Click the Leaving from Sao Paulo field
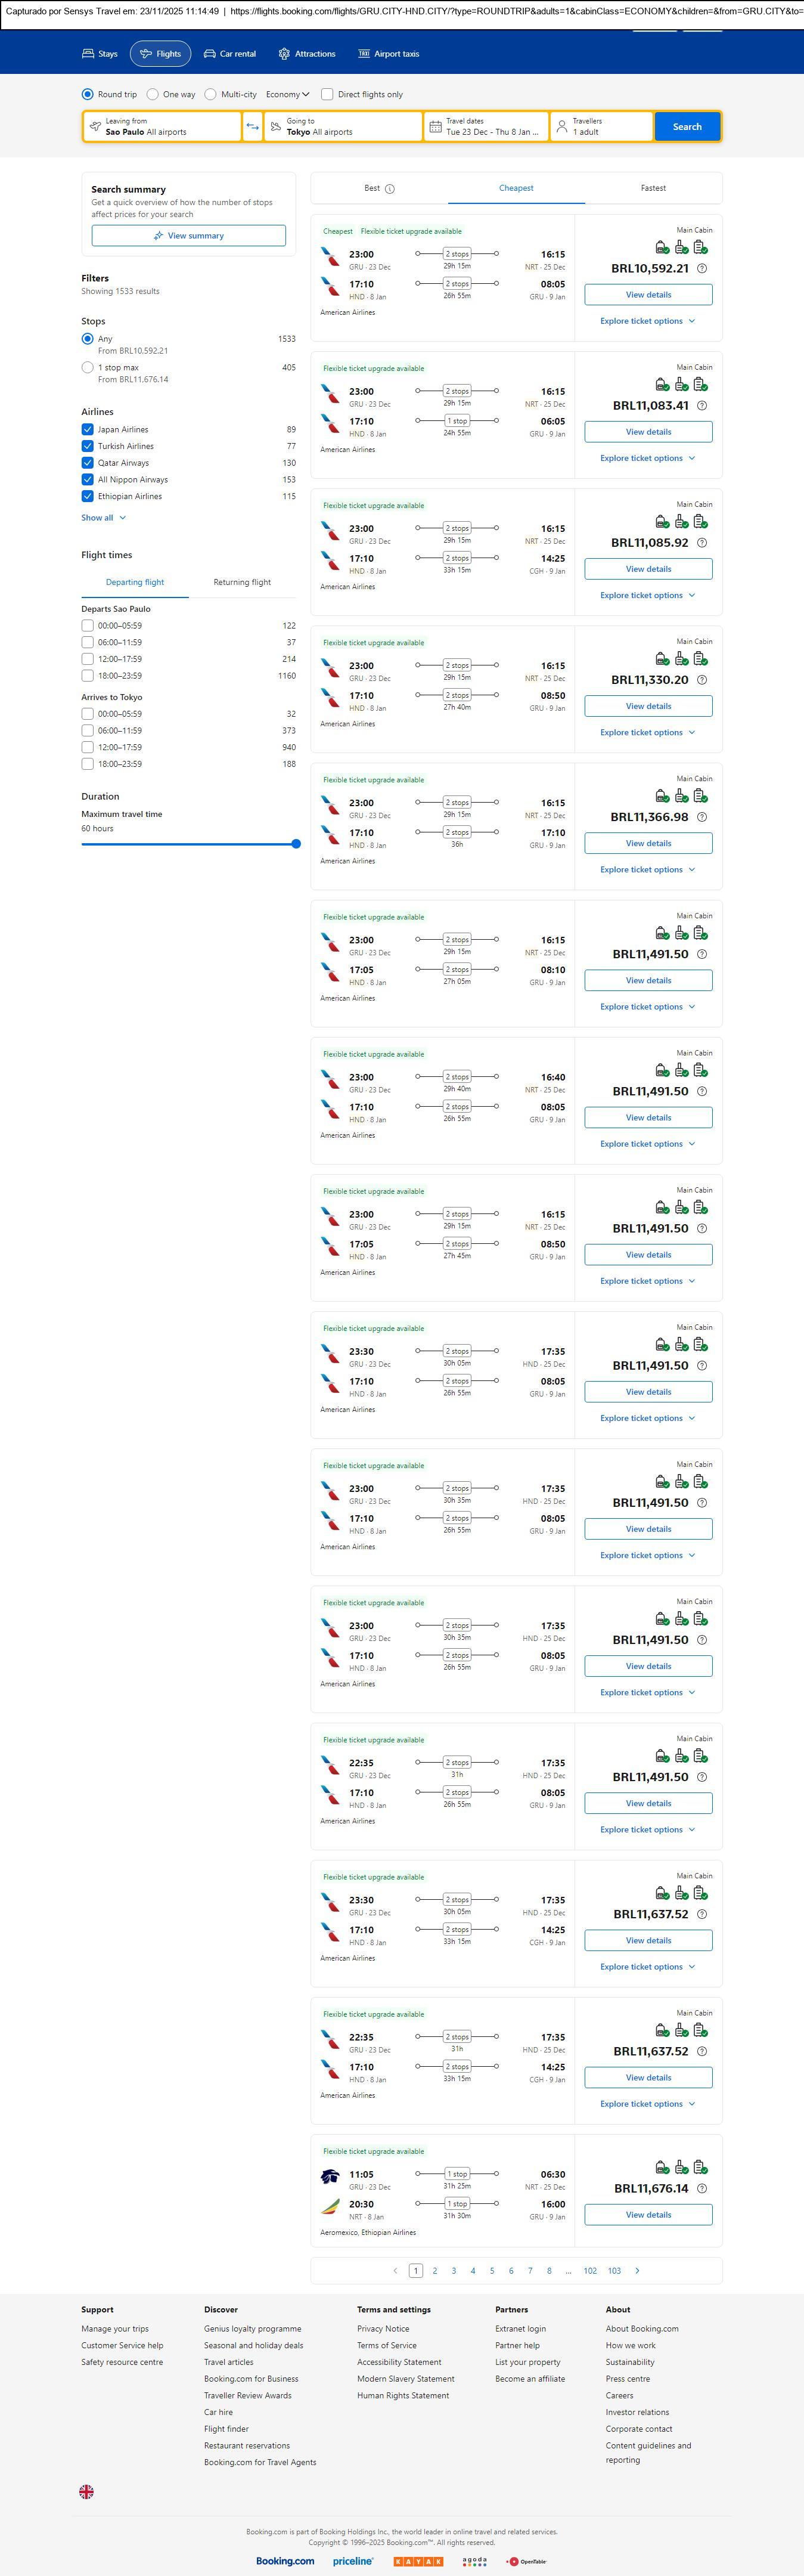804x2576 pixels. point(162,127)
